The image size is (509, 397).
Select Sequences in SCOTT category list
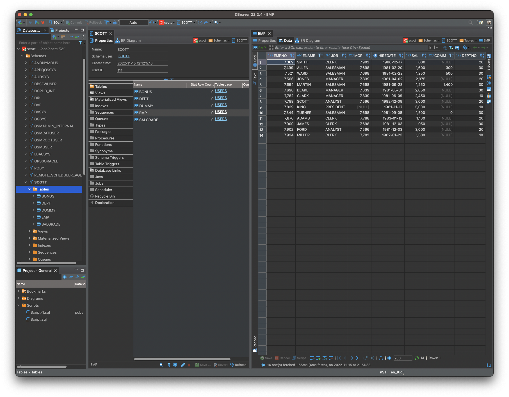(x=111, y=112)
